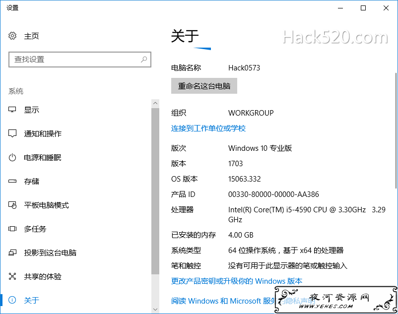The height and width of the screenshot is (314, 398).
Task: Click the Multitasking icon
Action: (12, 229)
